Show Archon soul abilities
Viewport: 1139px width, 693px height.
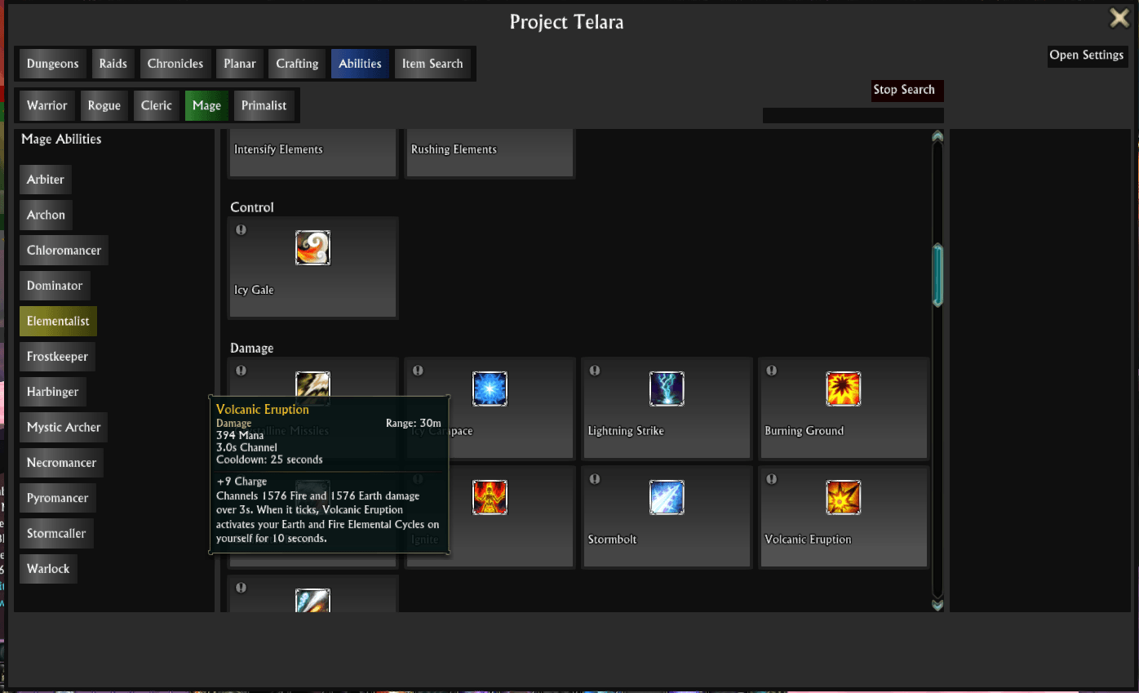pyautogui.click(x=46, y=215)
